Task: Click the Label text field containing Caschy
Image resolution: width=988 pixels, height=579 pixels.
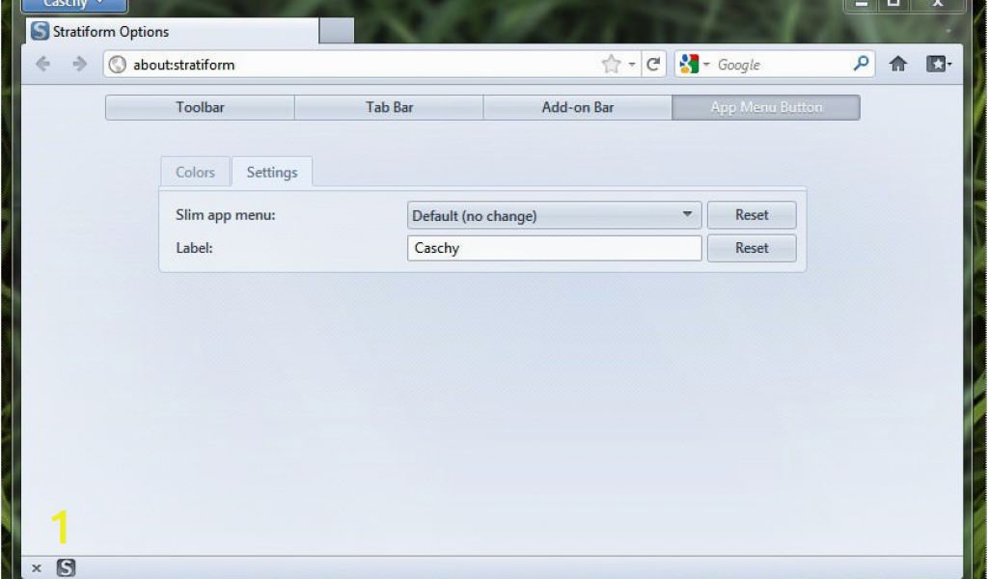Action: (x=554, y=248)
